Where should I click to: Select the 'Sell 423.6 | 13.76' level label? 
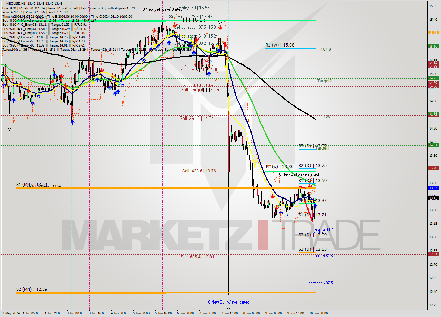pyautogui.click(x=199, y=171)
